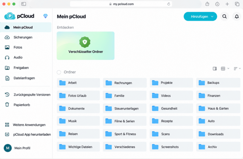Click the my.pcloud.com address bar
Viewport: 243px width, 159px height.
[121, 4]
